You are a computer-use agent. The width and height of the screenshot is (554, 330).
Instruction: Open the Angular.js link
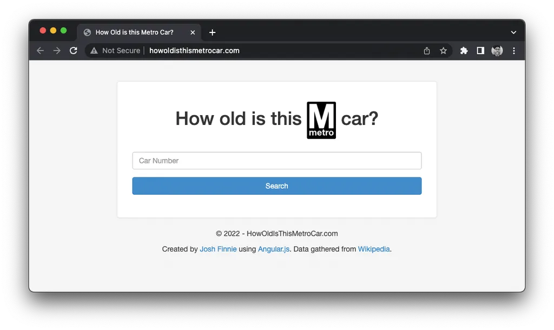coord(273,249)
